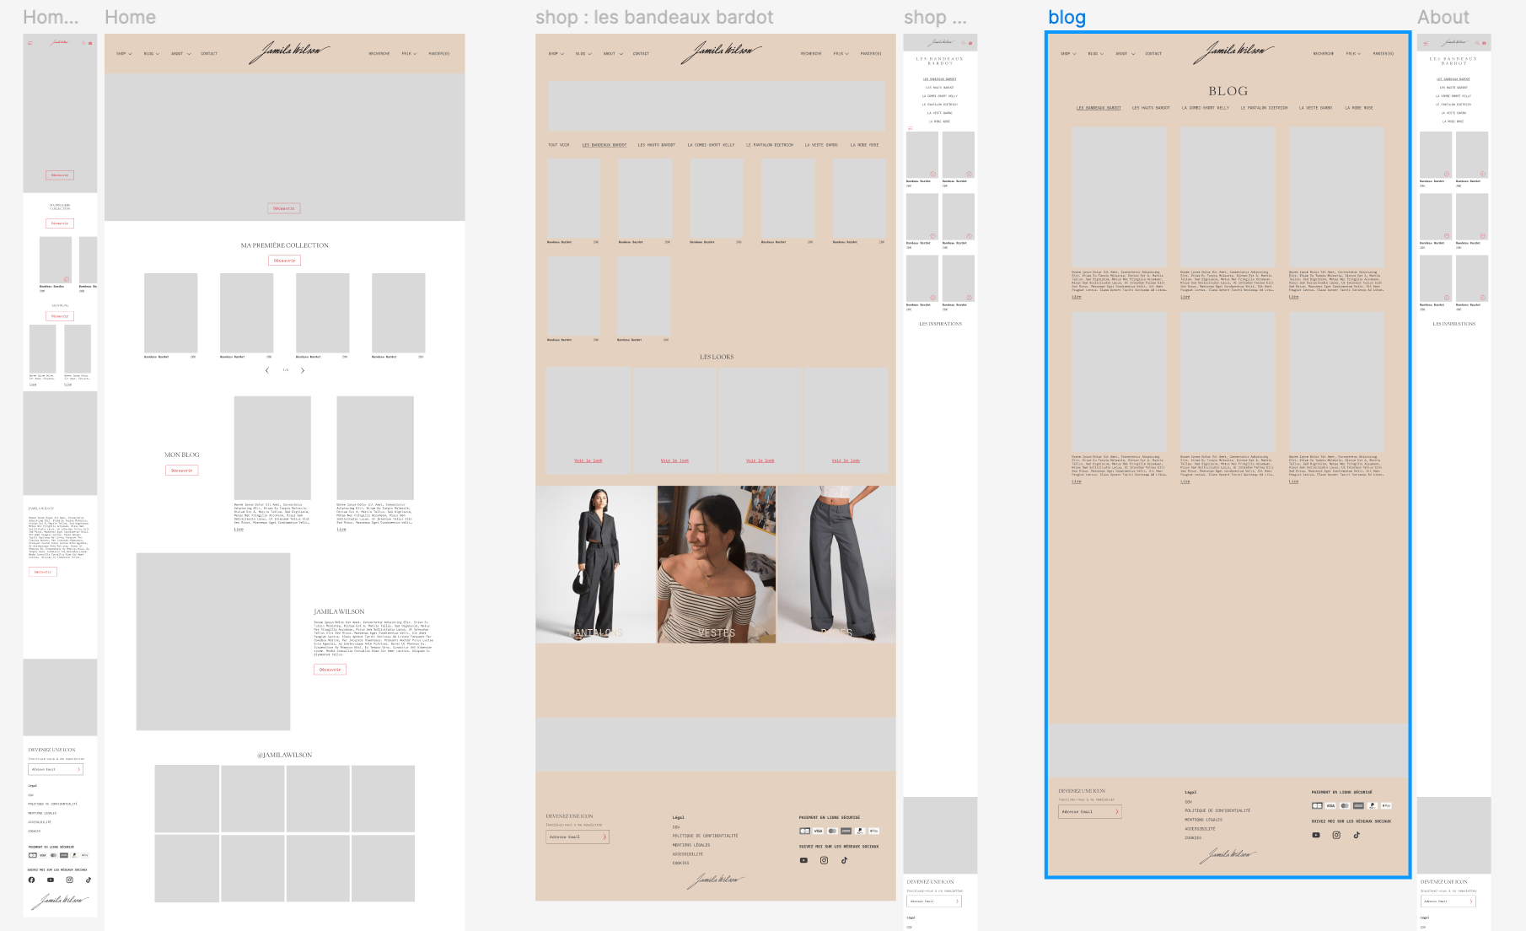
Task: Click the previous arrow of the collection carousel
Action: [267, 370]
